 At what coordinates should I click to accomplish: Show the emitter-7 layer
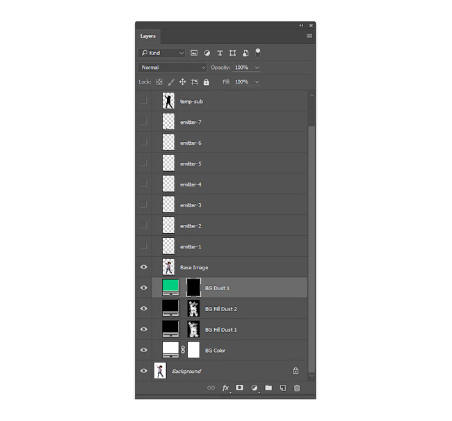click(143, 122)
